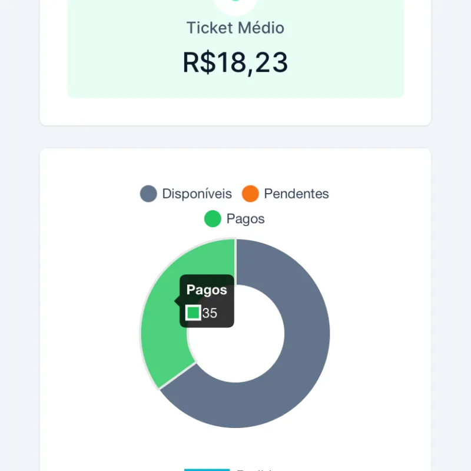This screenshot has width=471, height=471.
Task: Click the green square in the tooltip
Action: 193,313
